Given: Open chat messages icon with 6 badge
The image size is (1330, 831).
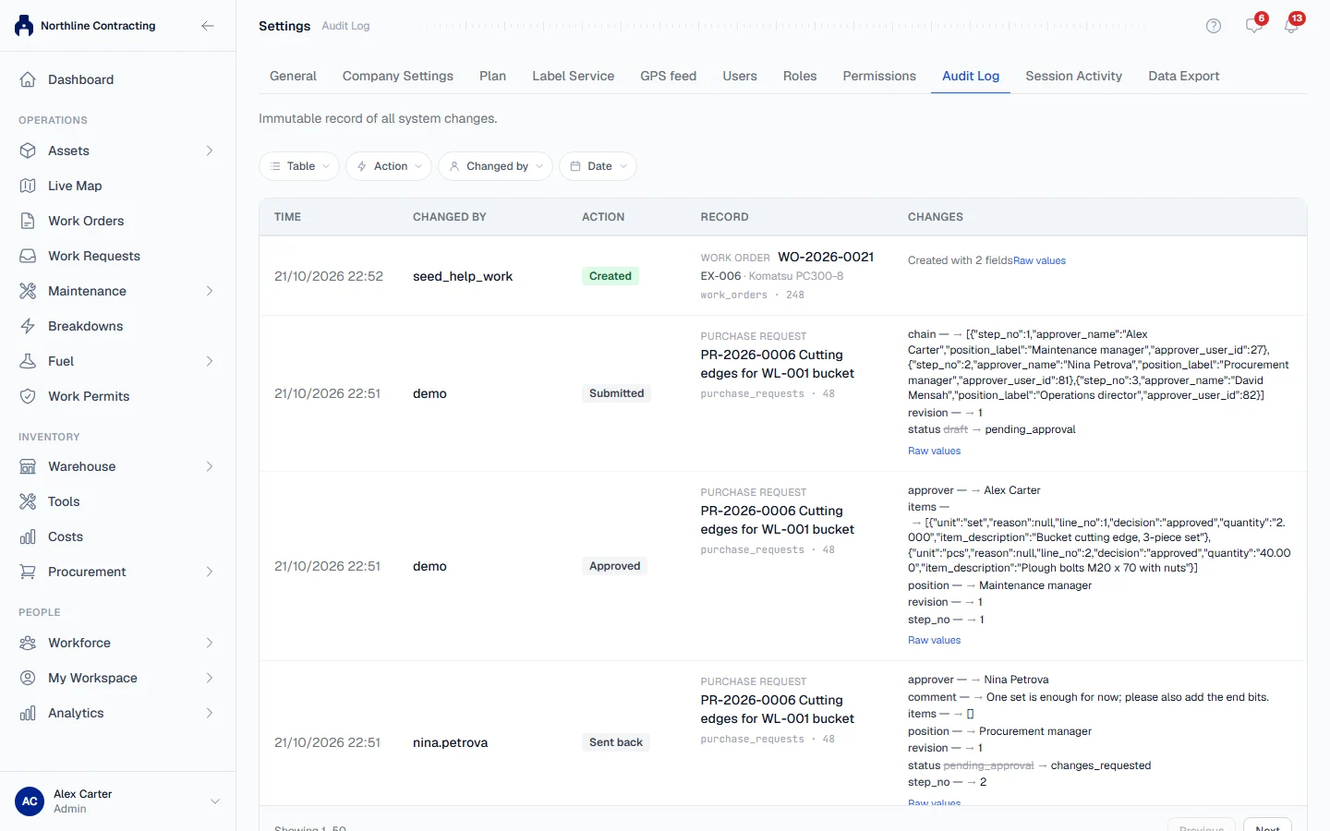Looking at the screenshot, I should click(x=1254, y=25).
